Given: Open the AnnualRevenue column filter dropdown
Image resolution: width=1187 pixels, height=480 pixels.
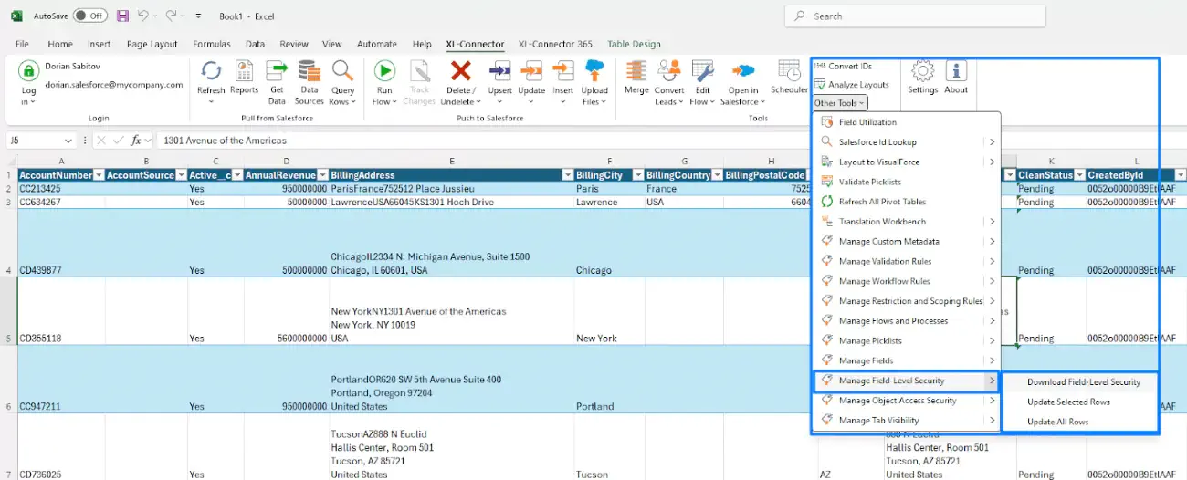Looking at the screenshot, I should 323,175.
